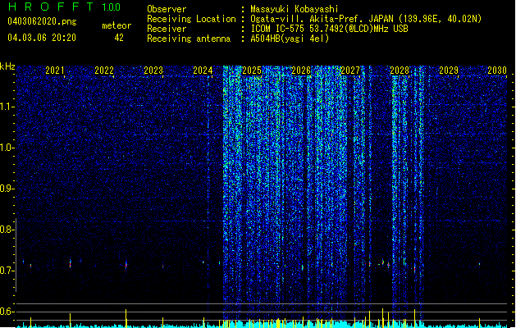This screenshot has height=328, width=516.
Task: Click the 2025 time marker
Action: (x=252, y=71)
